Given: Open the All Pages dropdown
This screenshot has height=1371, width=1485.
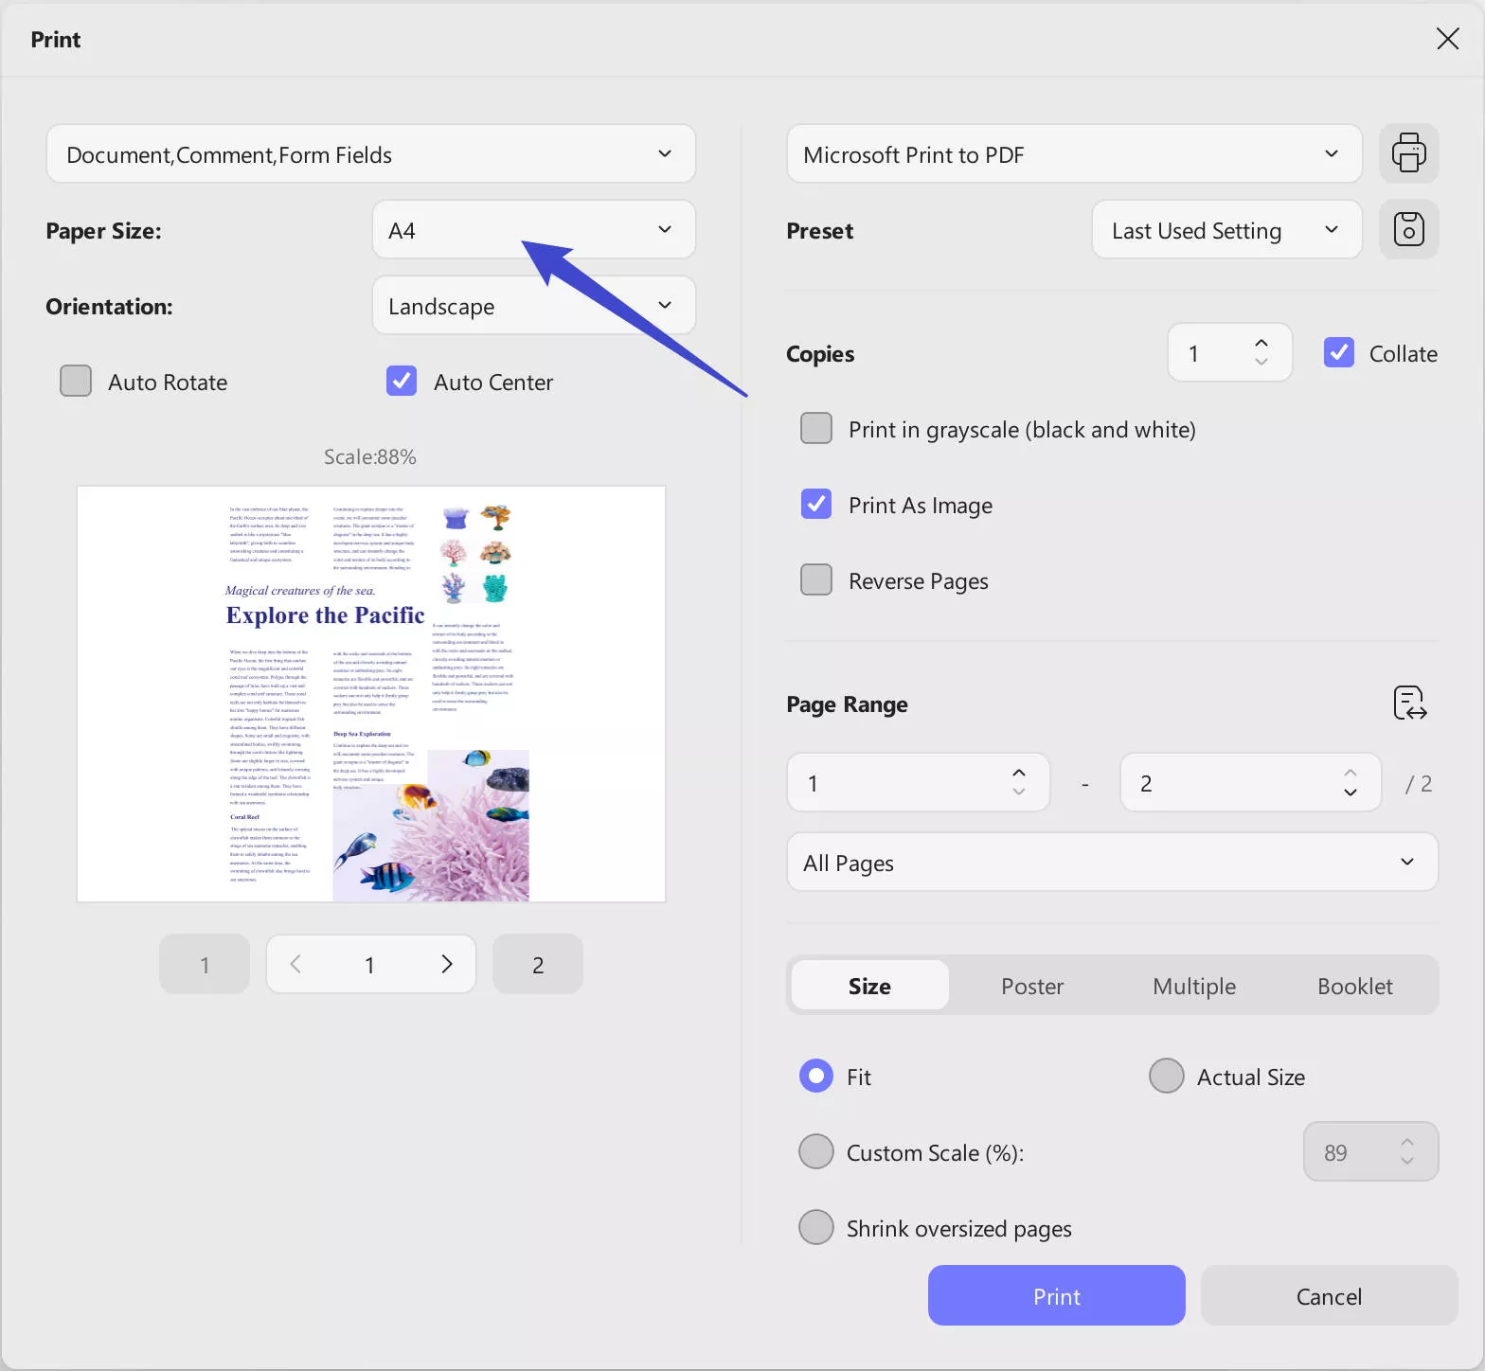Looking at the screenshot, I should (1113, 862).
